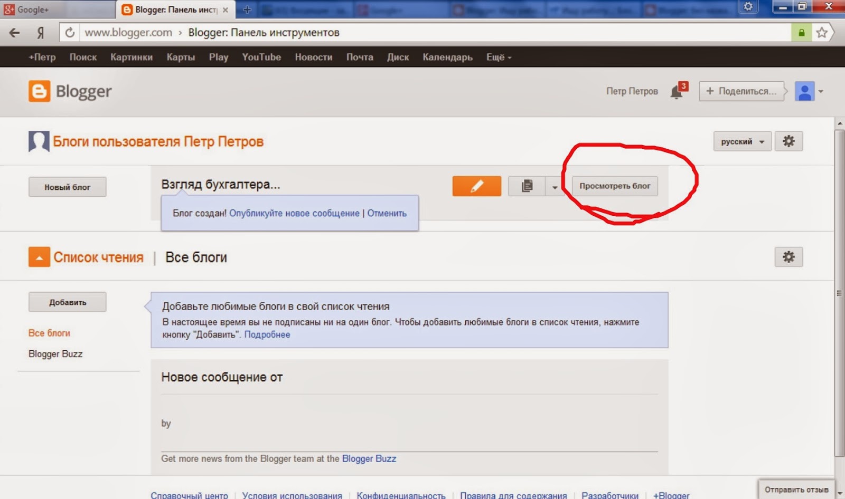Open Календарь in the Google bar
The image size is (845, 499).
point(447,57)
